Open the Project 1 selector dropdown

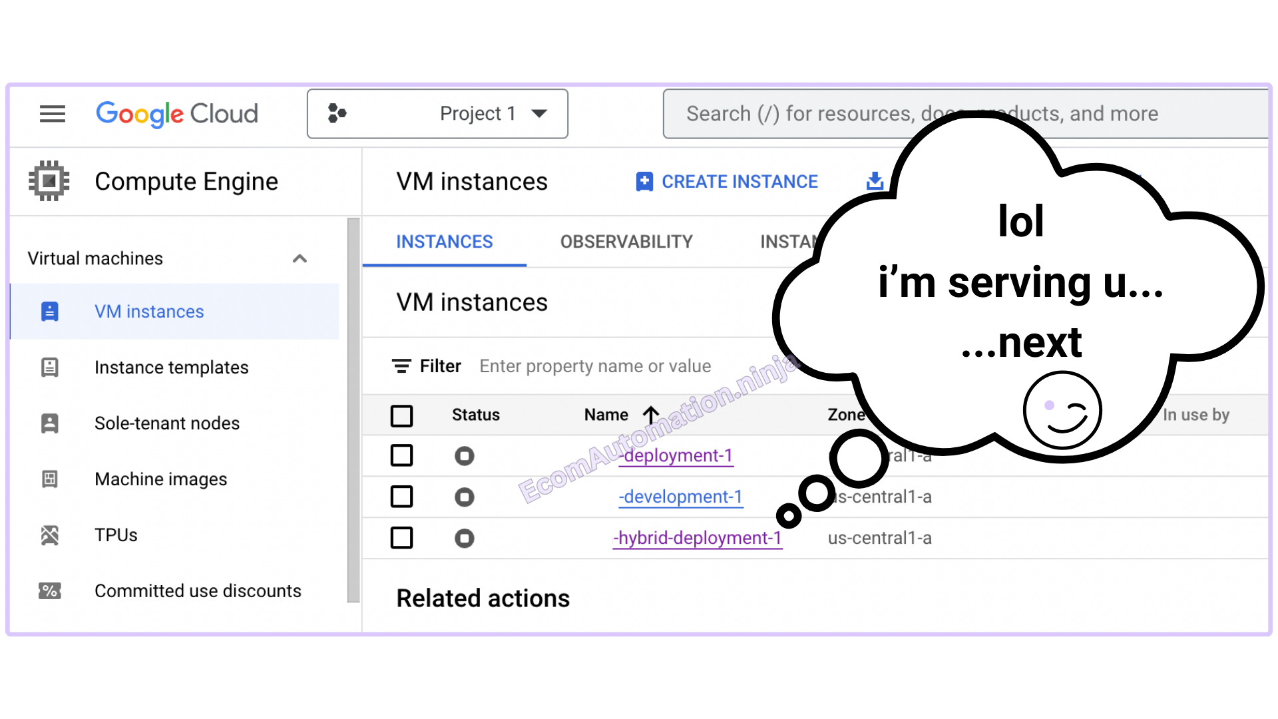tap(437, 114)
